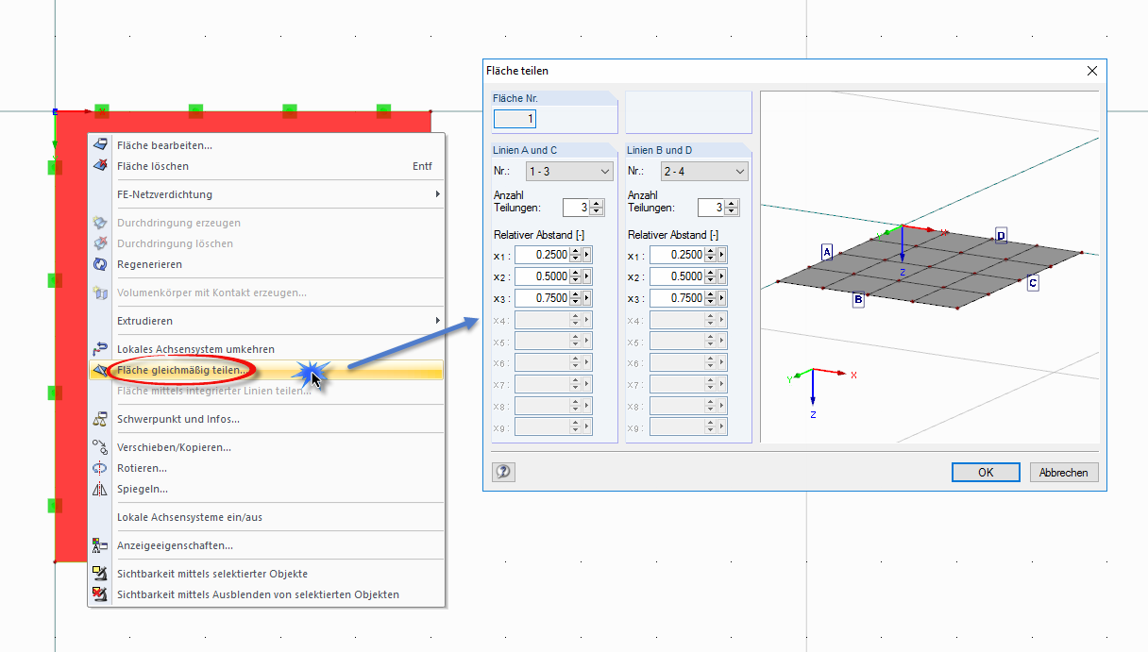This screenshot has height=652, width=1148.
Task: Click the Anzahl Teilungen field for Linien B und D
Action: [x=711, y=208]
